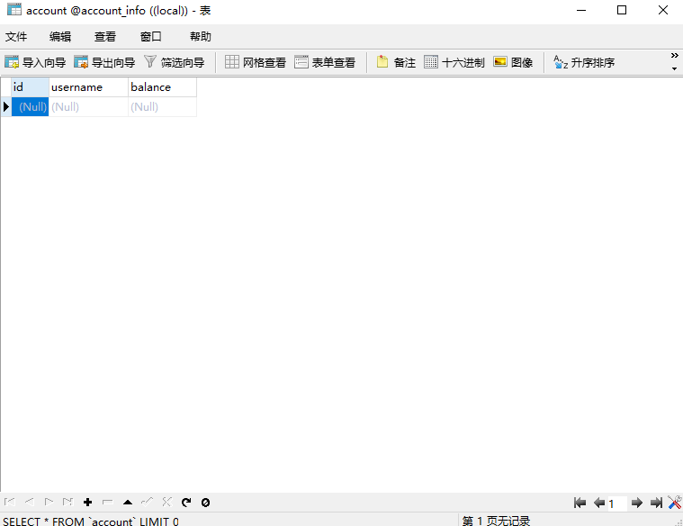The width and height of the screenshot is (683, 526).
Task: Open the 导出向导 export wizard
Action: pyautogui.click(x=104, y=62)
